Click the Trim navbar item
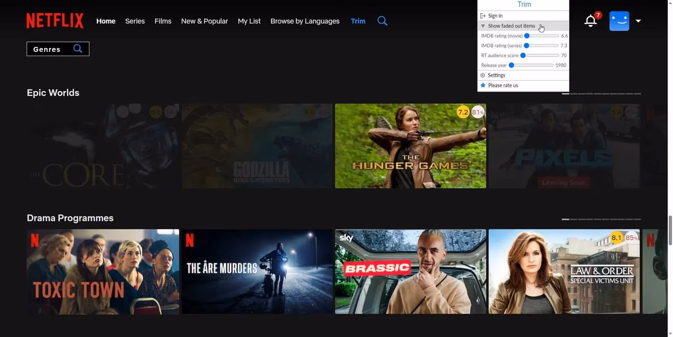The height and width of the screenshot is (337, 673). point(358,21)
